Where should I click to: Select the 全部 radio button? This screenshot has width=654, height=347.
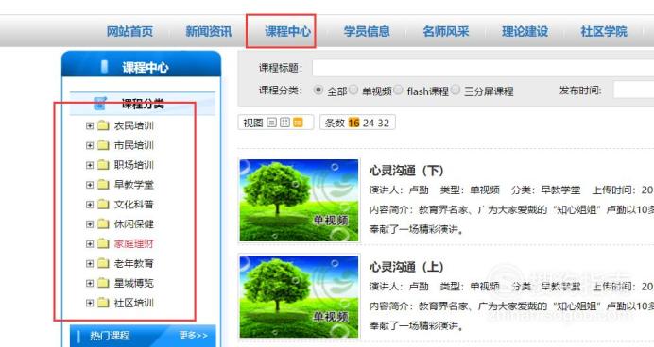tap(318, 90)
